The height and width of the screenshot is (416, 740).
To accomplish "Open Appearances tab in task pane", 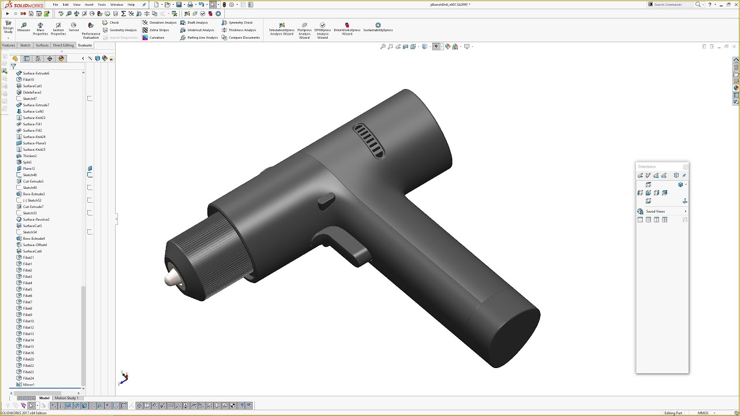I will (x=736, y=88).
